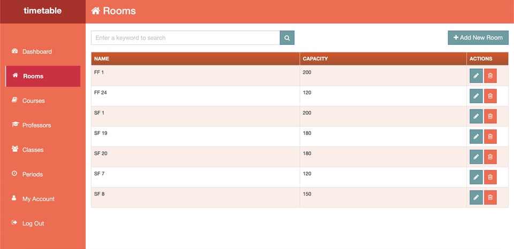Edit the FF 24 room

click(x=476, y=96)
